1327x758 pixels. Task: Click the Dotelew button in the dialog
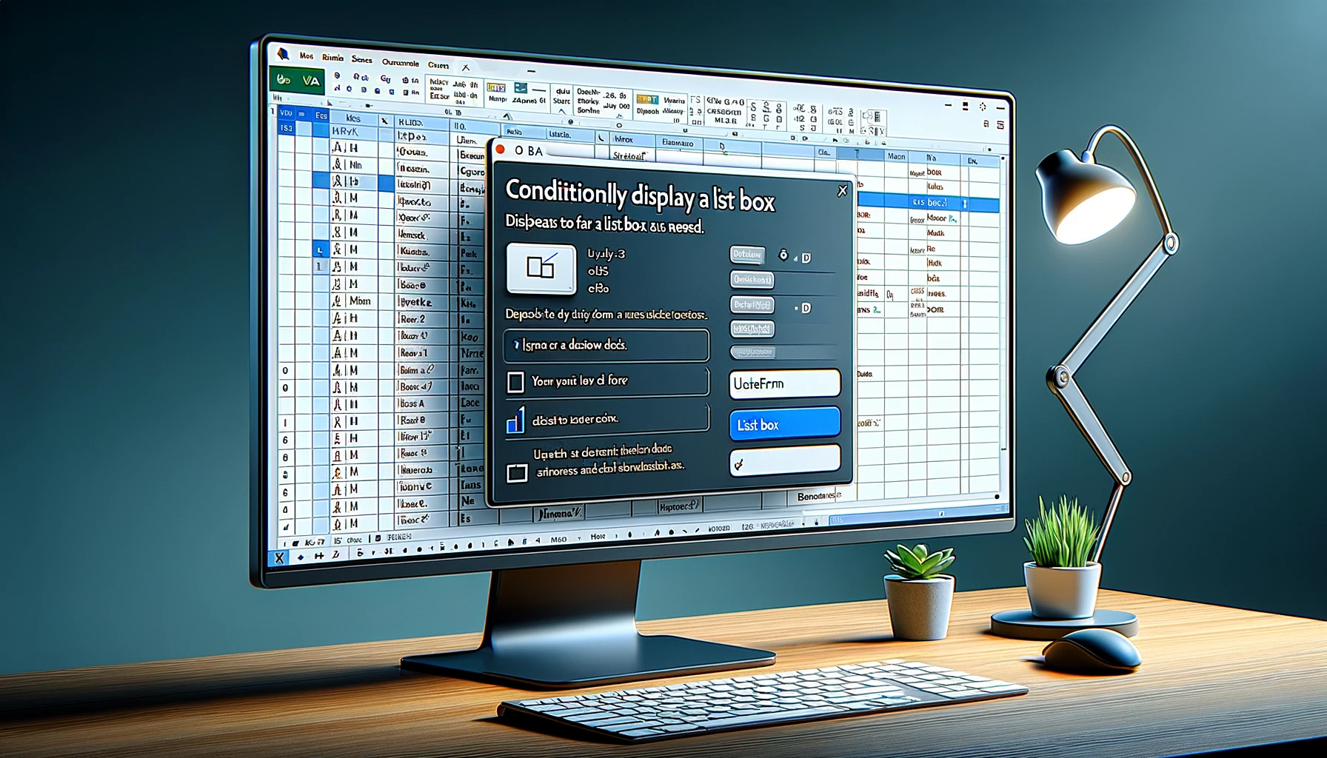[x=747, y=255]
